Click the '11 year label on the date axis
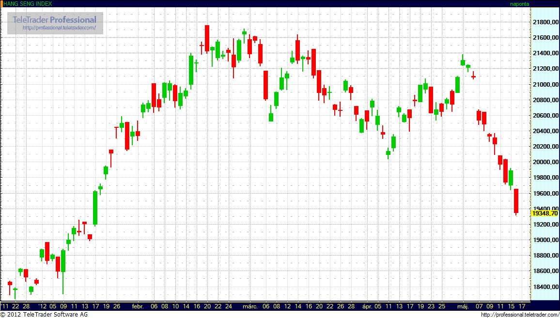 [x=5, y=306]
